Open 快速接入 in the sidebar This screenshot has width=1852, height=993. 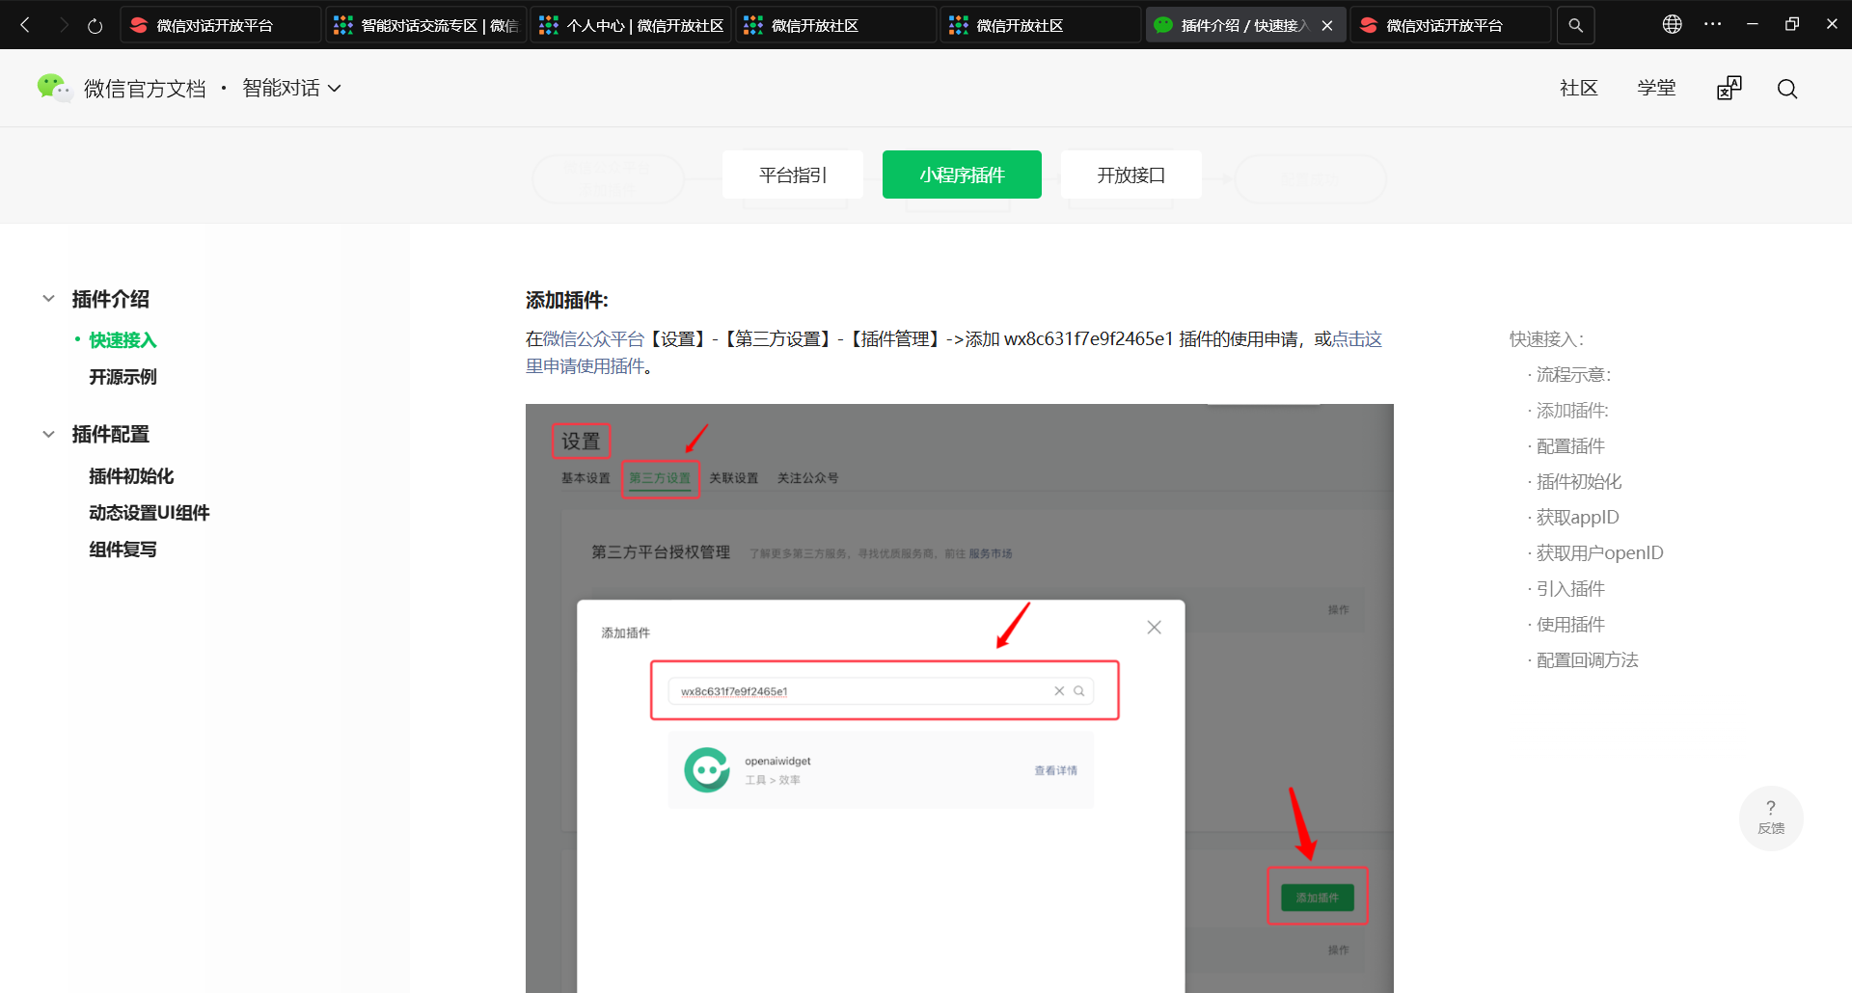(x=123, y=340)
